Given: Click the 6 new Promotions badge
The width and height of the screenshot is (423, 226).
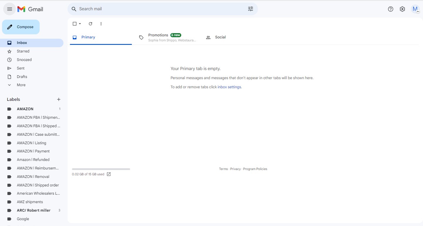Looking at the screenshot, I should pyautogui.click(x=176, y=35).
